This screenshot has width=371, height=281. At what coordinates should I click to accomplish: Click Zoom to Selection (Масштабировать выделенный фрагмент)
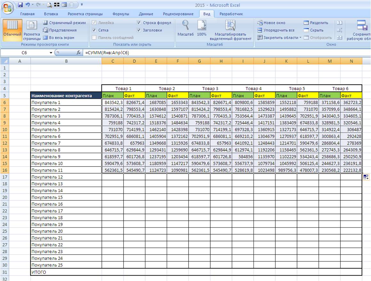pyautogui.click(x=230, y=30)
